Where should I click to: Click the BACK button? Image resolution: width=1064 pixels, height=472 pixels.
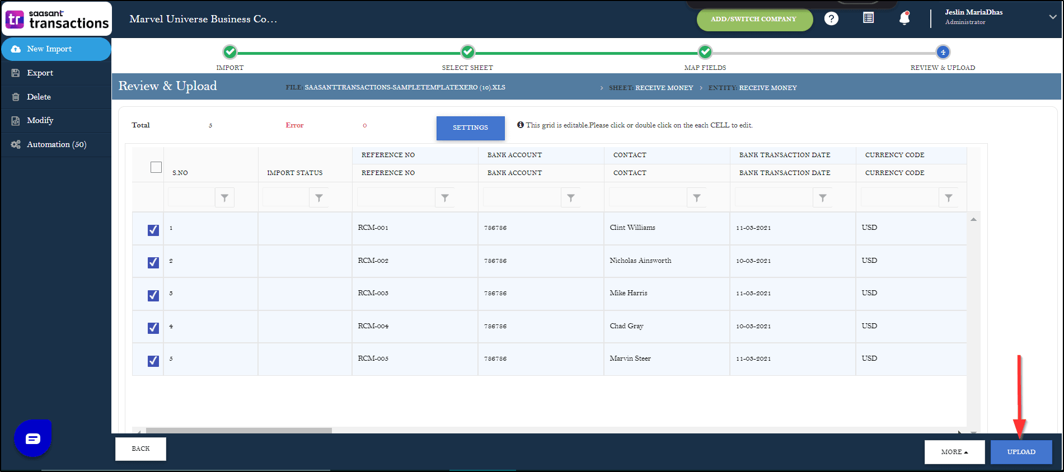coord(140,449)
